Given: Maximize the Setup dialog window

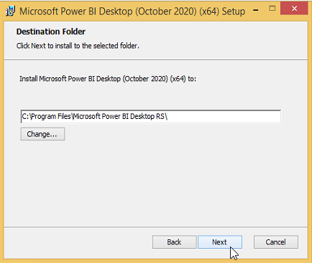Looking at the screenshot, I should coord(272,9).
